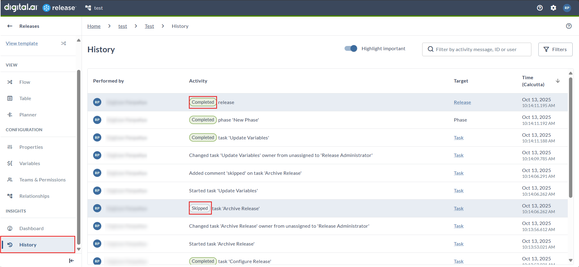
Task: Click the Release target link
Action: point(462,102)
